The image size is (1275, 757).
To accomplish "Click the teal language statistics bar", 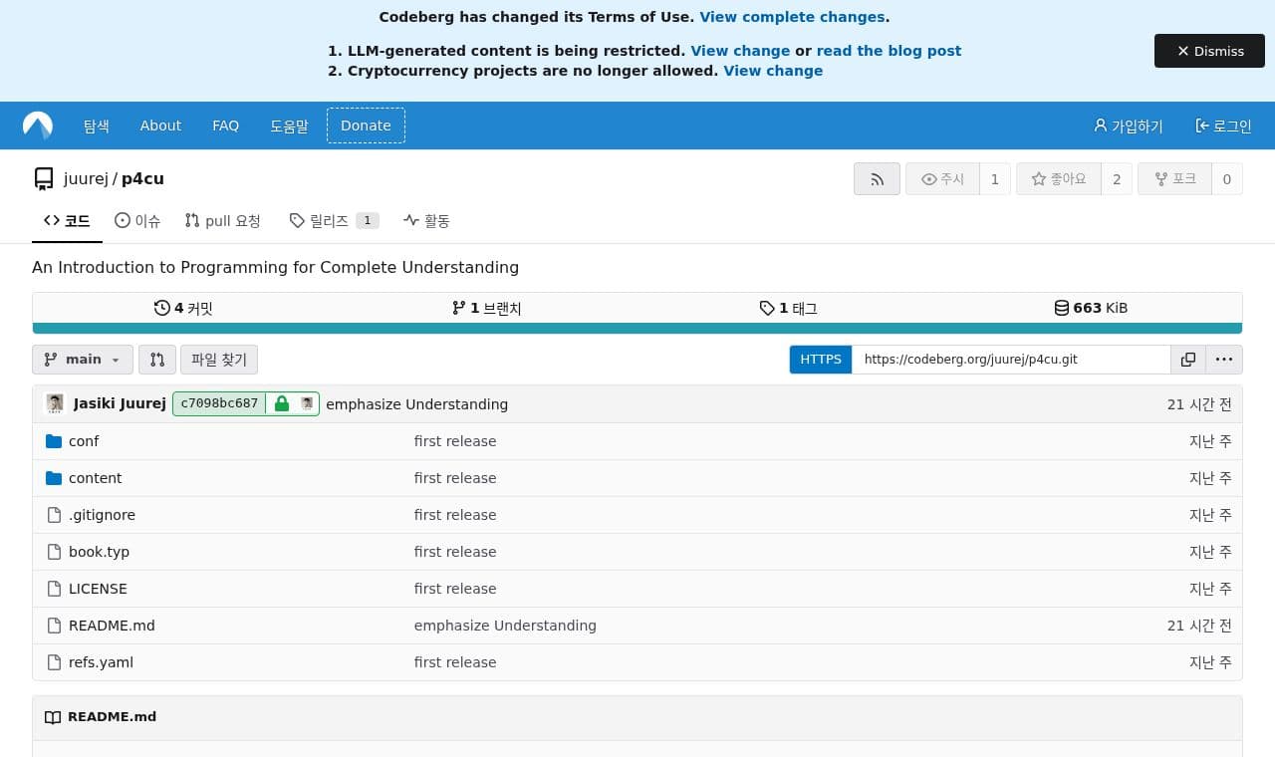I will (x=637, y=328).
